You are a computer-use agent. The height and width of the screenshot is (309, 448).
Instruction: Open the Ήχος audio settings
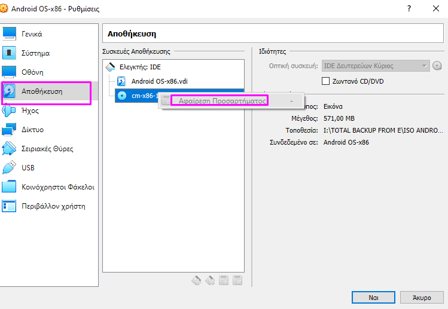coord(30,111)
